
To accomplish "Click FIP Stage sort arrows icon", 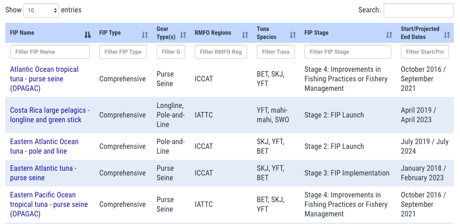I will click(389, 35).
